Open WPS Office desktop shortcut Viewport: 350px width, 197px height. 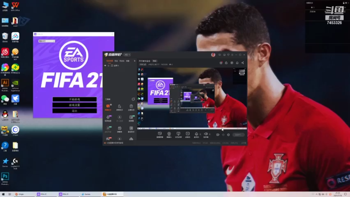click(x=15, y=6)
